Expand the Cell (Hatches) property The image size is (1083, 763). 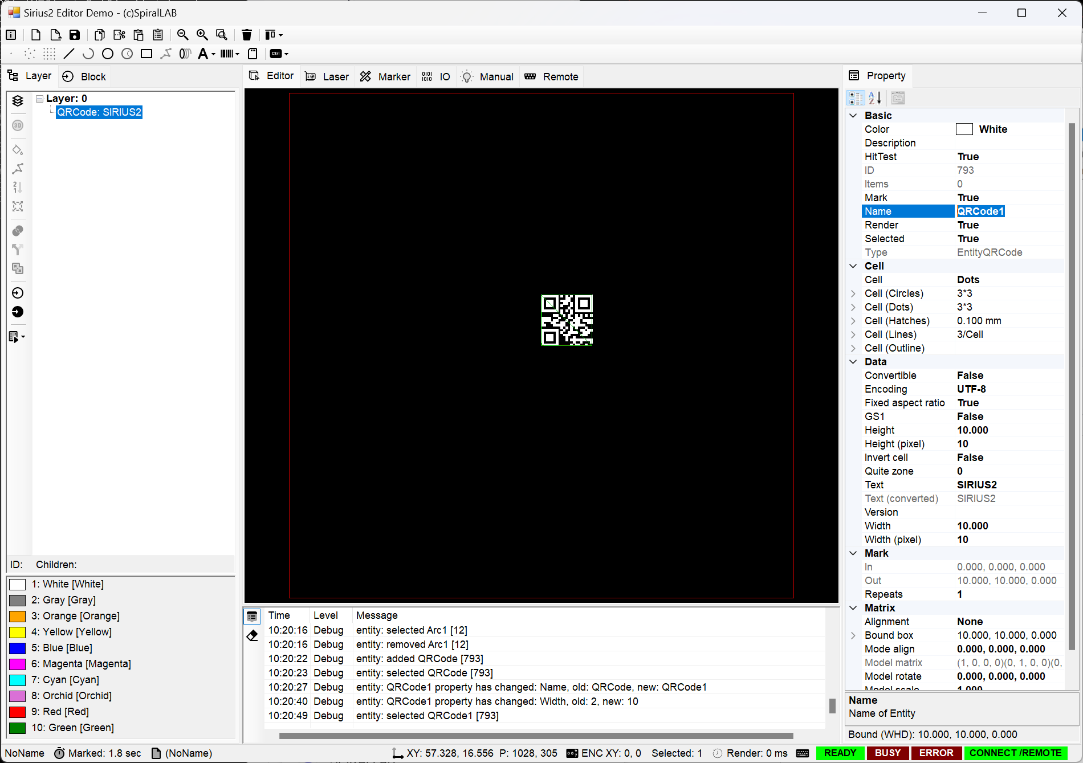[853, 321]
